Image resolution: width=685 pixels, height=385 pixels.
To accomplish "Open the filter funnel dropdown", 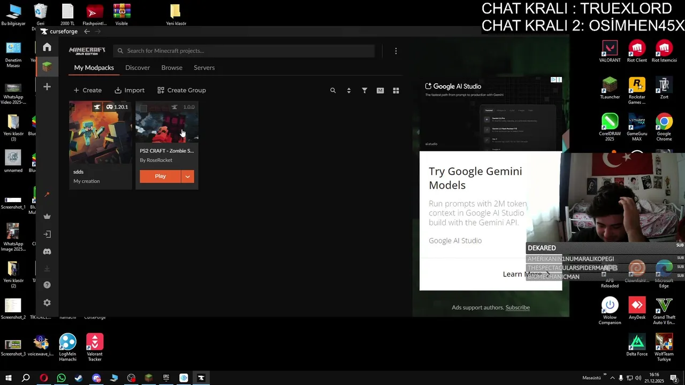I will point(364,90).
